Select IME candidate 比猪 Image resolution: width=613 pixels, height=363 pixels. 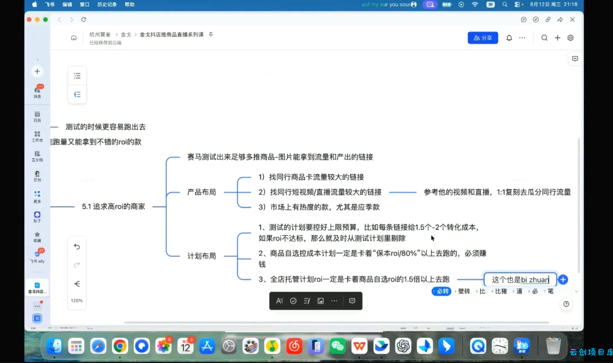click(x=499, y=291)
